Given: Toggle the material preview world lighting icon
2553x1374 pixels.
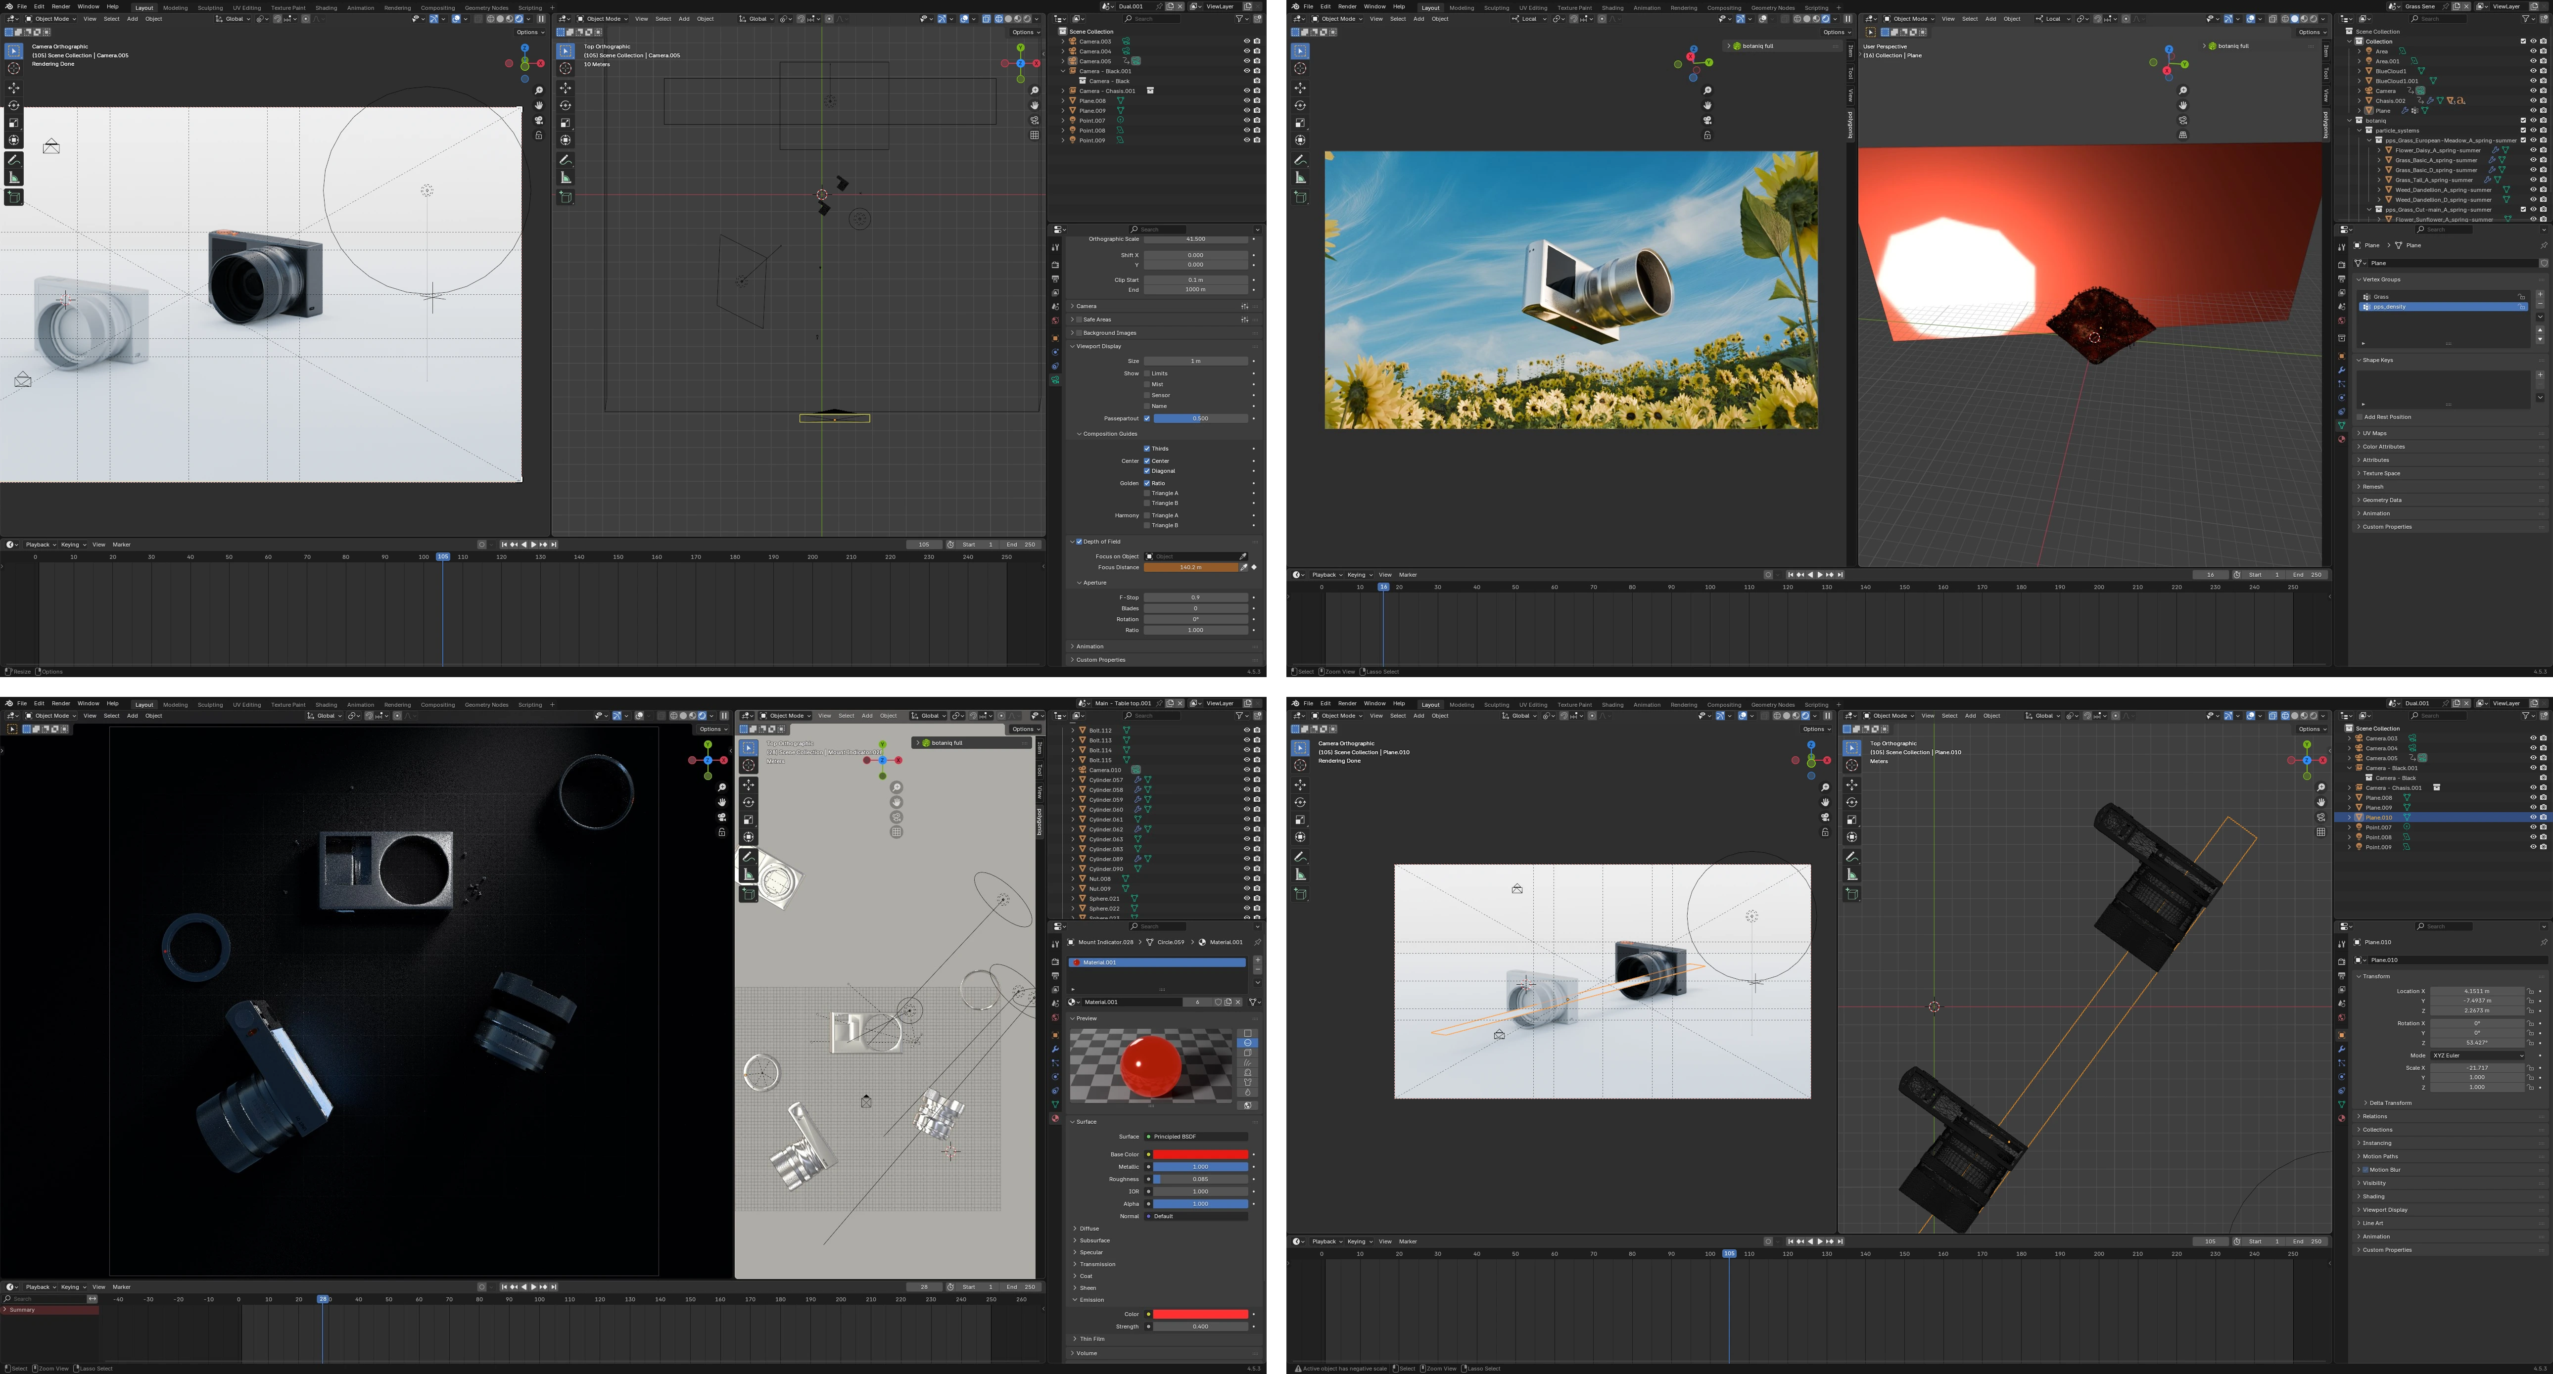Looking at the screenshot, I should point(1248,1105).
